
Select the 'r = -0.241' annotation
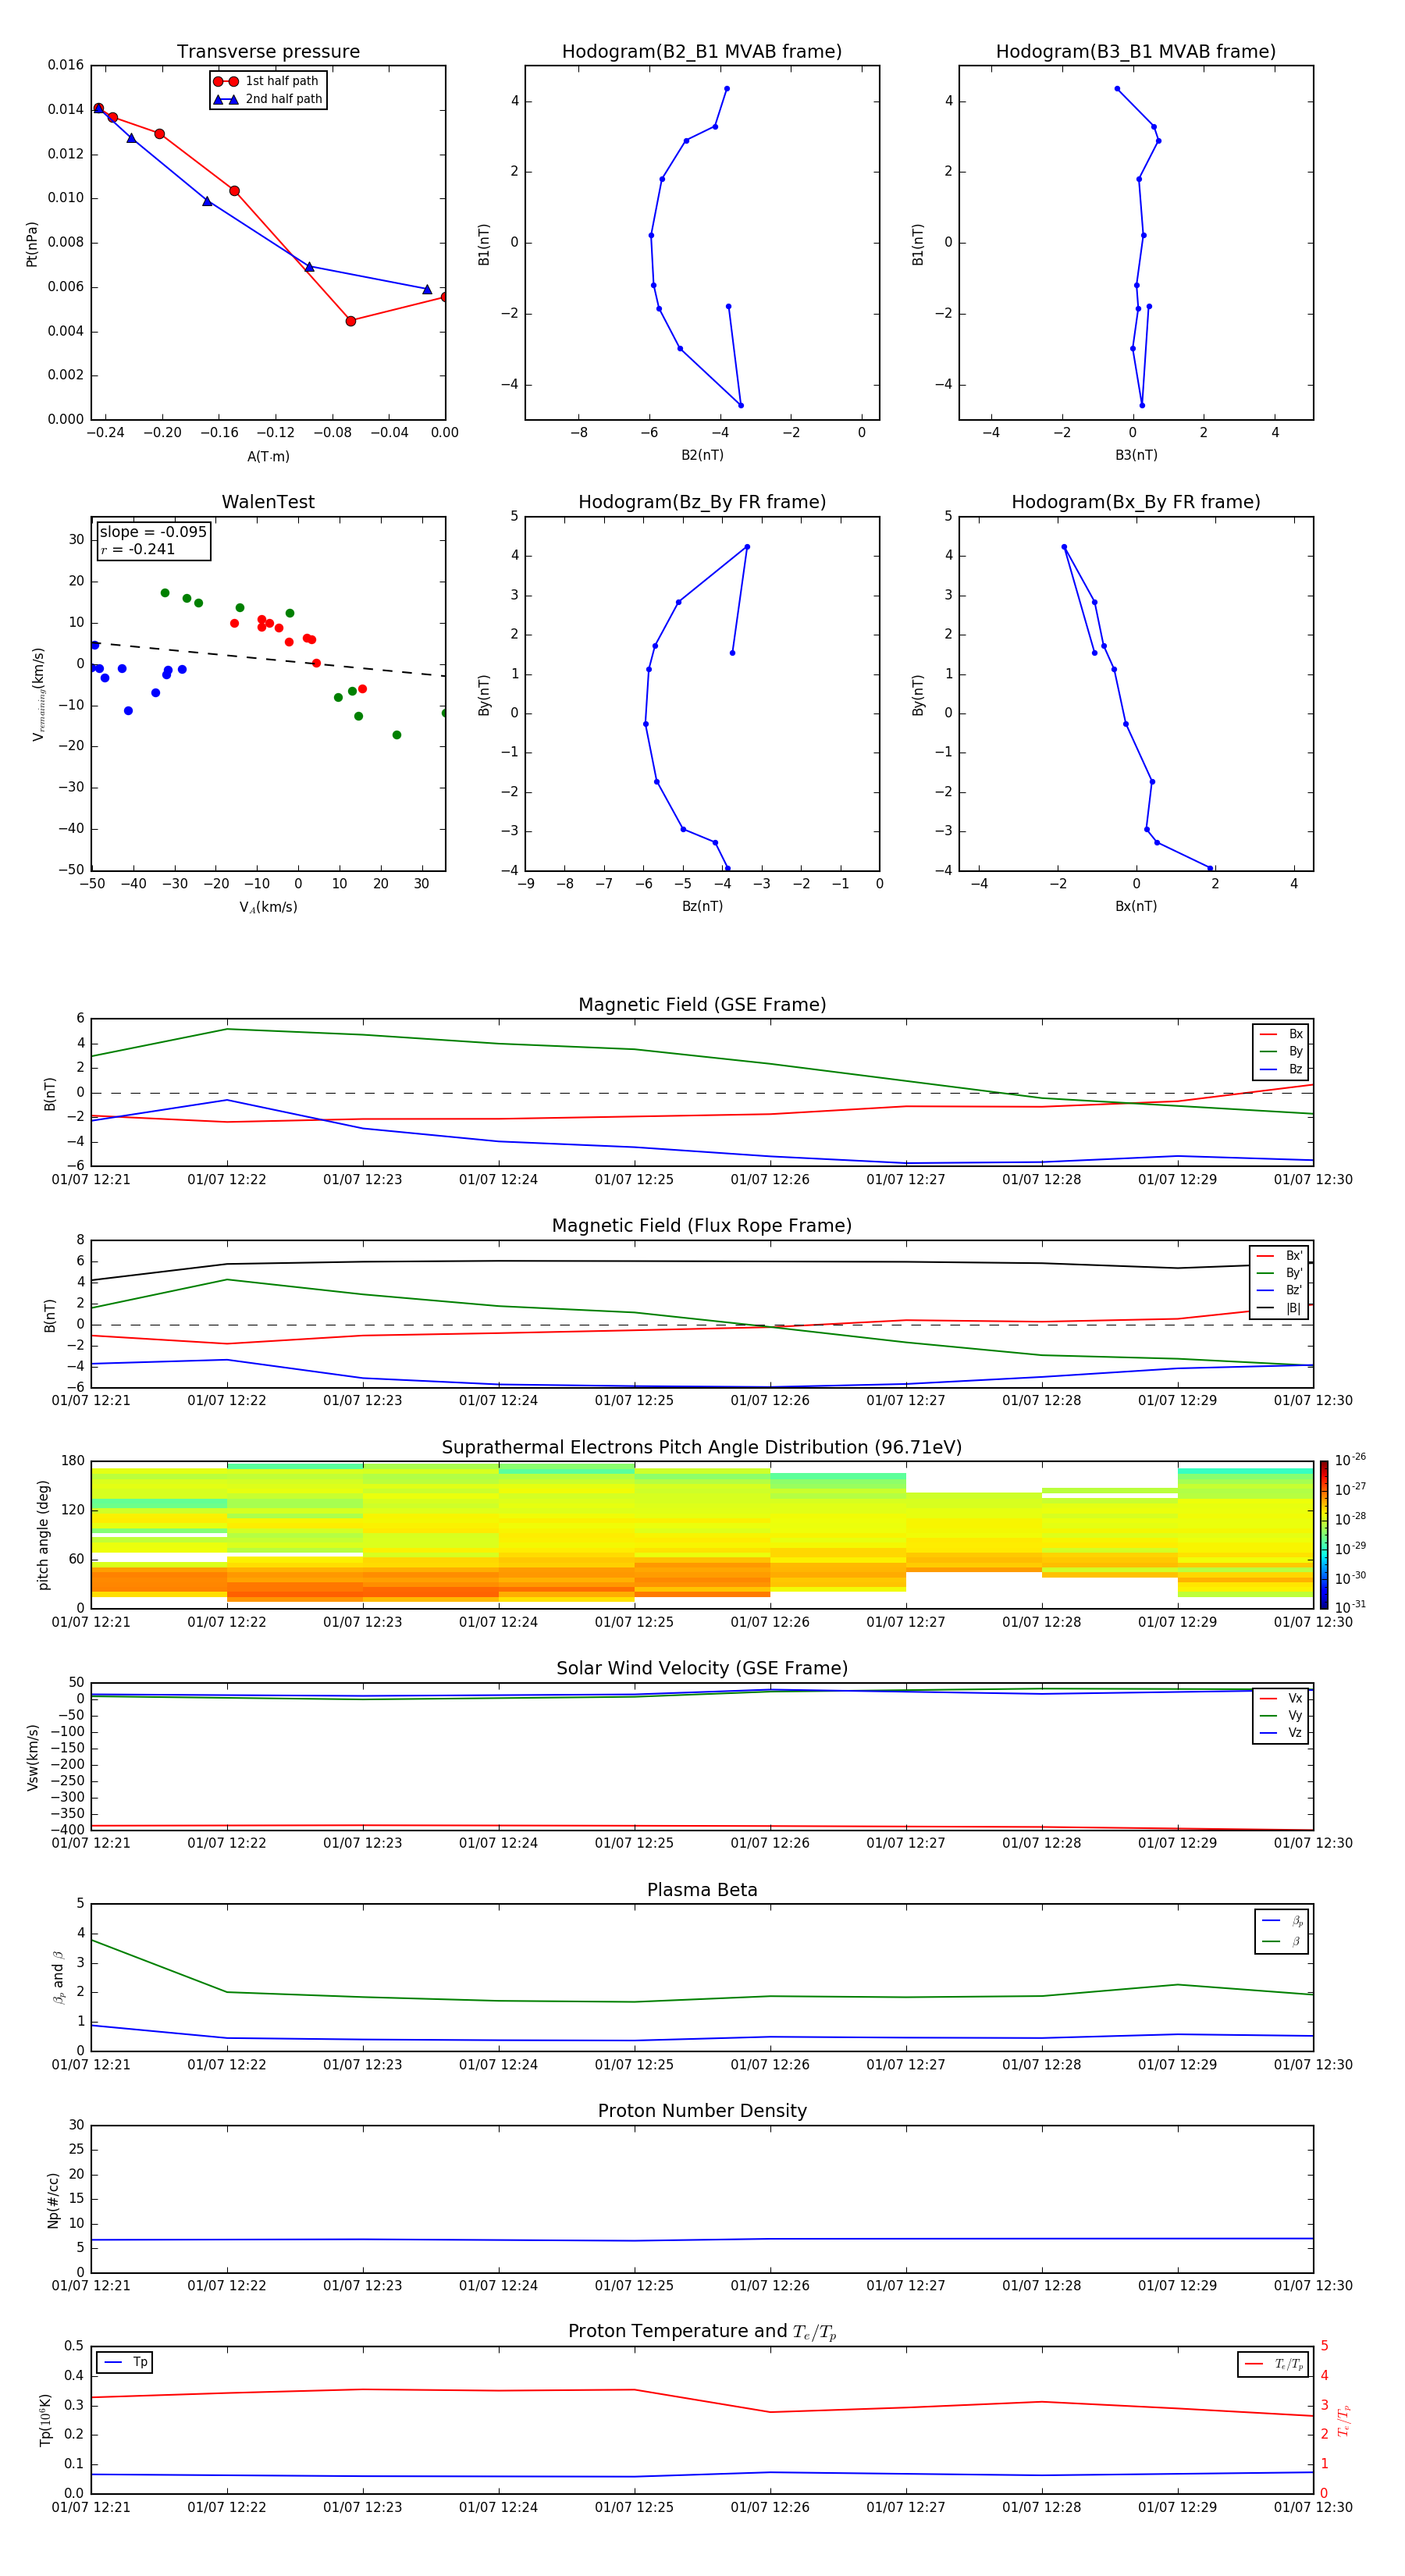(x=138, y=549)
